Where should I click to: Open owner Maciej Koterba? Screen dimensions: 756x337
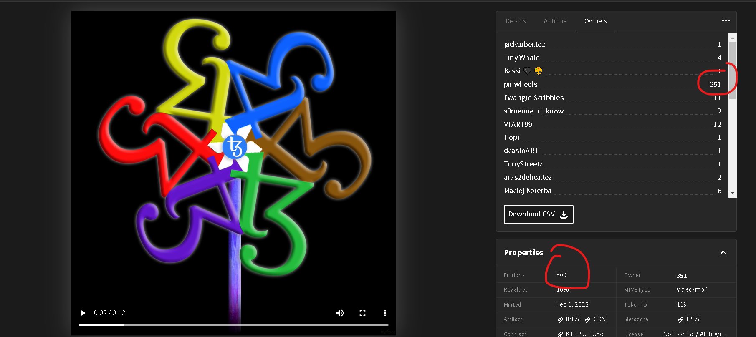point(528,191)
